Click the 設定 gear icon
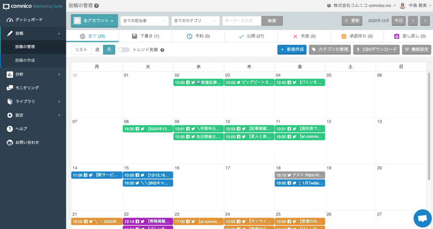This screenshot has height=229, width=433. 10,116
